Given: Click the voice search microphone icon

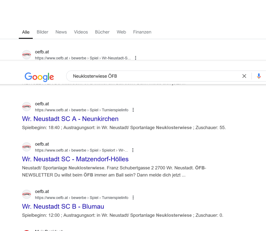Looking at the screenshot, I should click(x=259, y=76).
